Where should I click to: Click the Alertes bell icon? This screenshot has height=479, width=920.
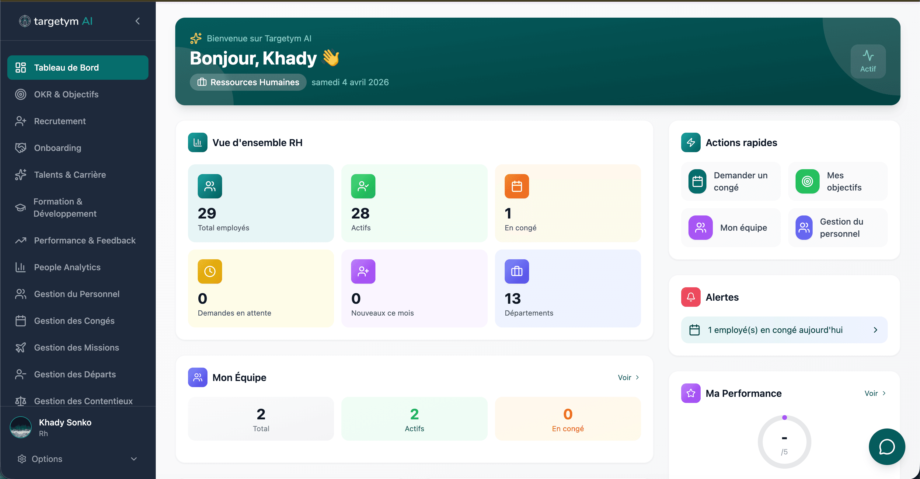pos(690,297)
